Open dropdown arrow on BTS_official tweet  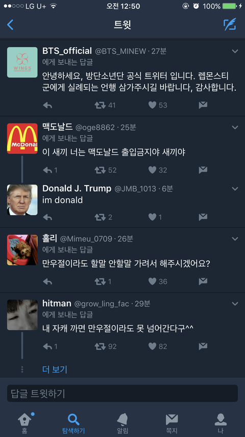[x=235, y=51]
